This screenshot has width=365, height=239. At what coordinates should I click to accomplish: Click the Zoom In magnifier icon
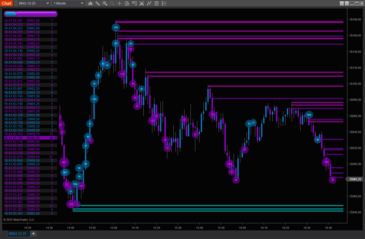tap(105, 3)
